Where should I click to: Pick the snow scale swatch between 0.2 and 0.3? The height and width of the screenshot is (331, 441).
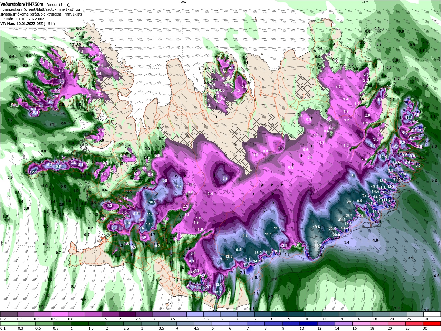8,314
